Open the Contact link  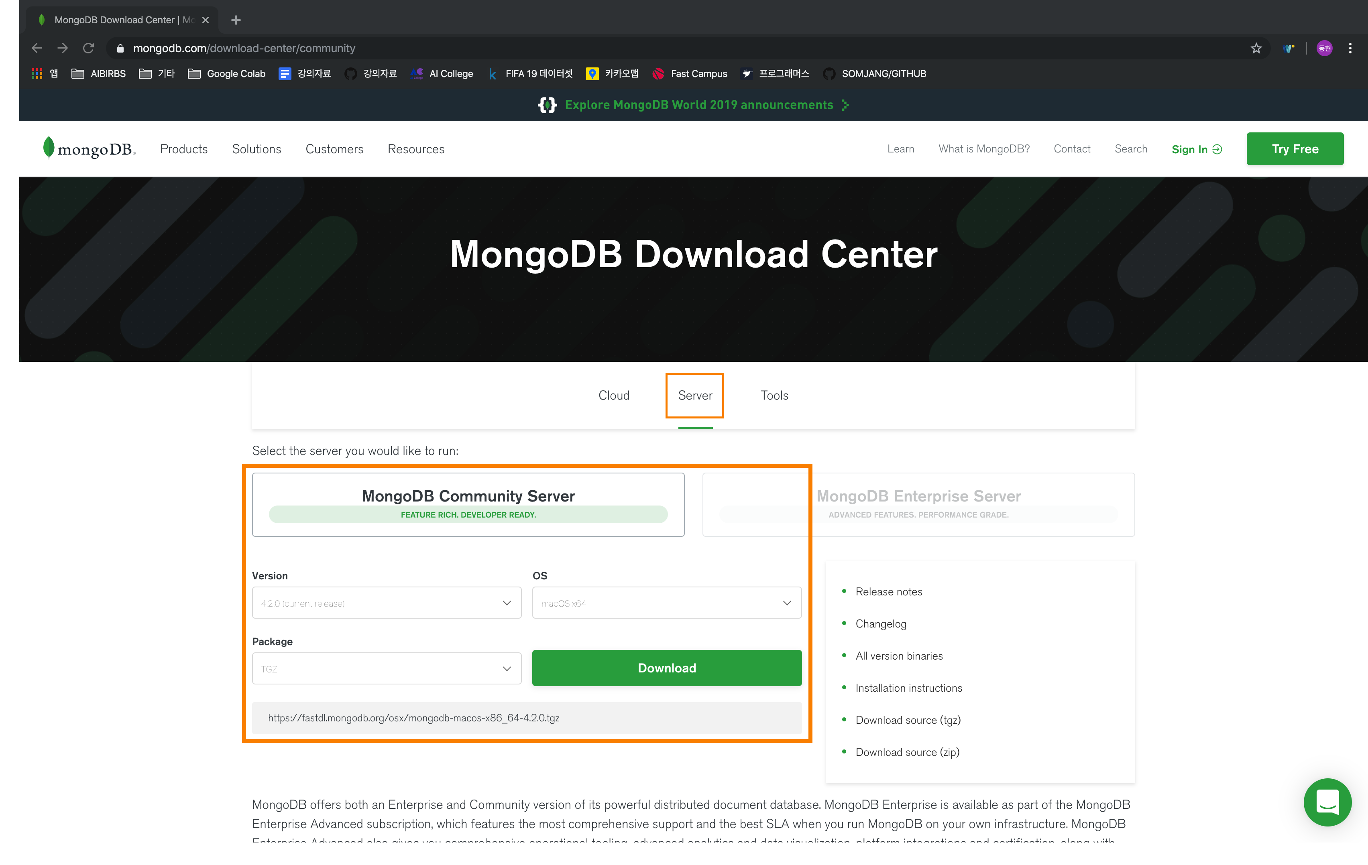pos(1071,149)
